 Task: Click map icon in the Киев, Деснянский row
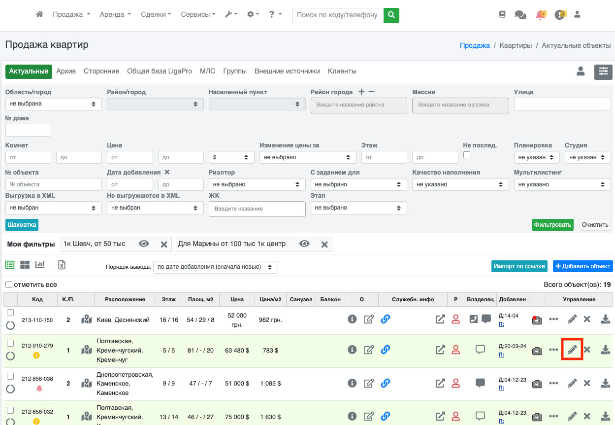point(87,319)
